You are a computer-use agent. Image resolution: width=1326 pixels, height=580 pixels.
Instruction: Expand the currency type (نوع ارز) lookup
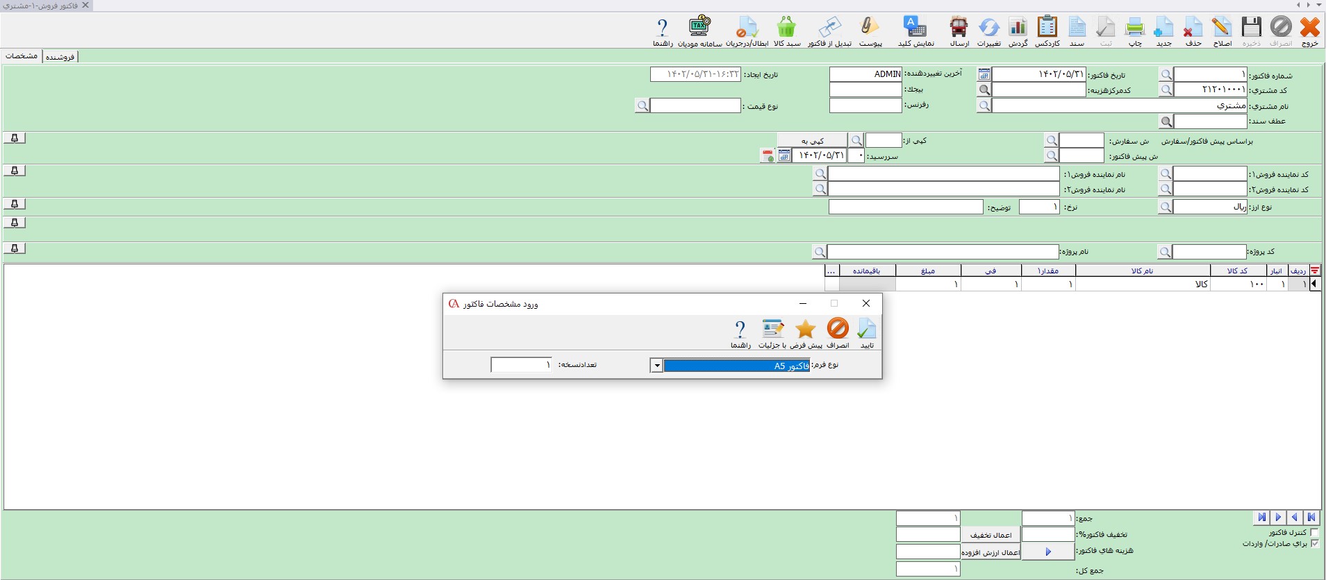point(1166,207)
